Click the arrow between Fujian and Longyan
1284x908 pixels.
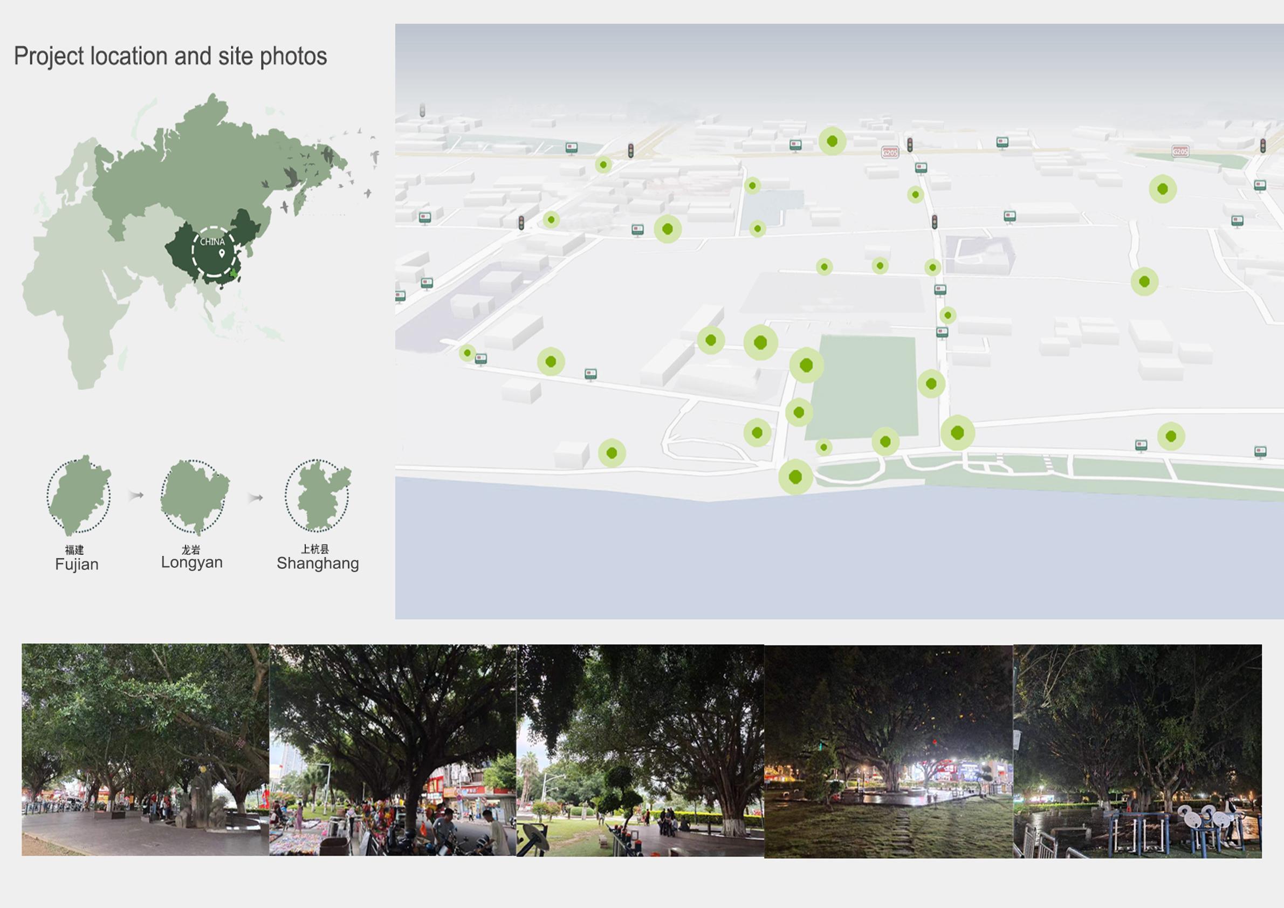[136, 496]
